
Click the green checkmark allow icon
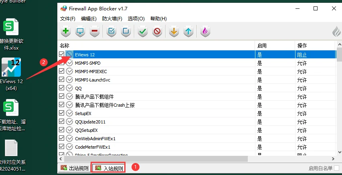tap(142, 32)
